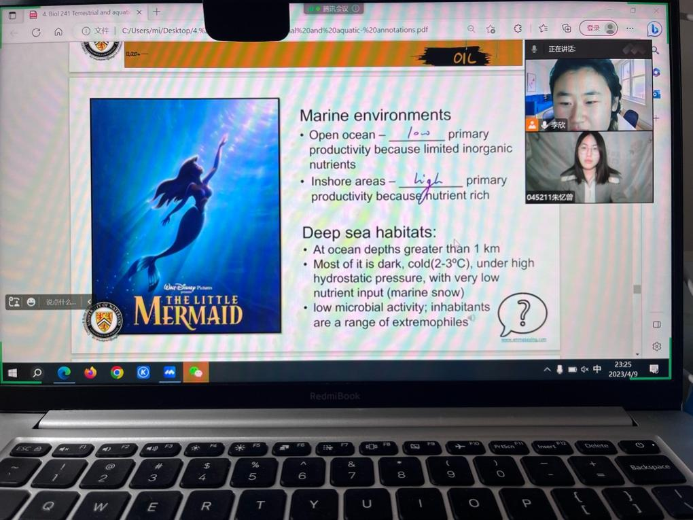Image resolution: width=693 pixels, height=520 pixels.
Task: Launch Firefox from the taskbar
Action: pos(90,372)
